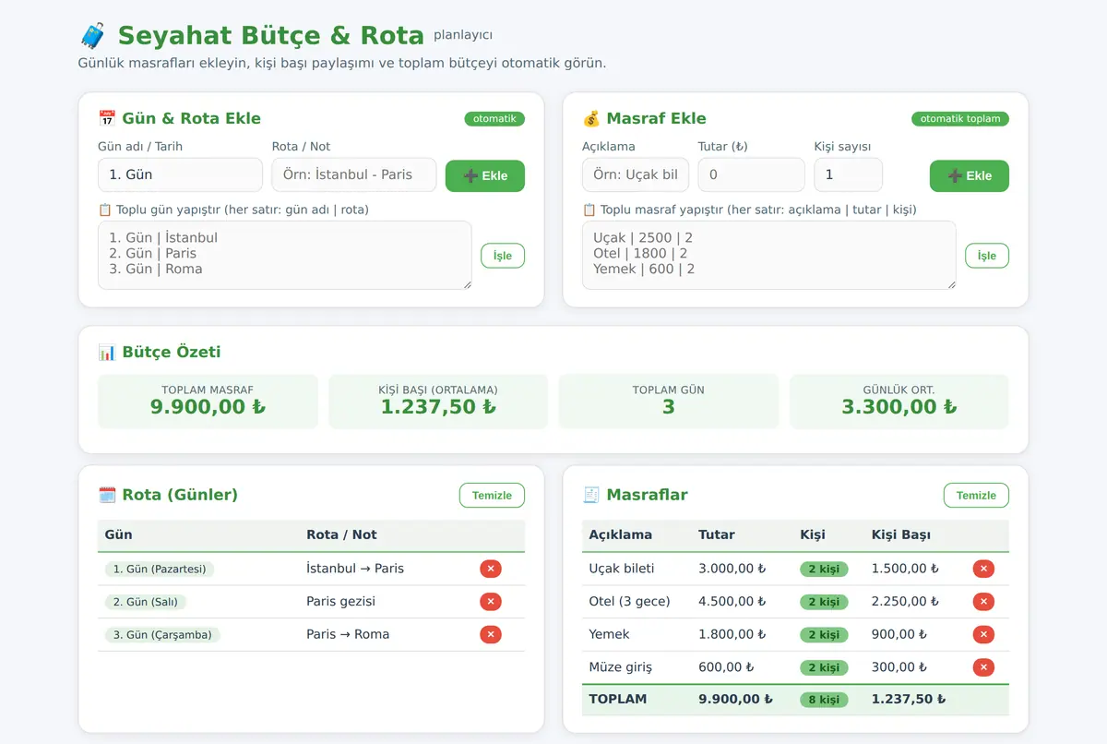Process pasted expenses with the İşle button
Viewport: 1107px width, 744px height.
coord(987,256)
